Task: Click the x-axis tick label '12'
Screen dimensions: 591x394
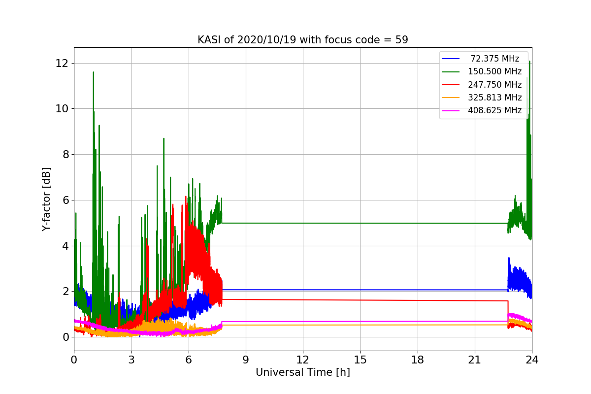Action: tap(303, 360)
